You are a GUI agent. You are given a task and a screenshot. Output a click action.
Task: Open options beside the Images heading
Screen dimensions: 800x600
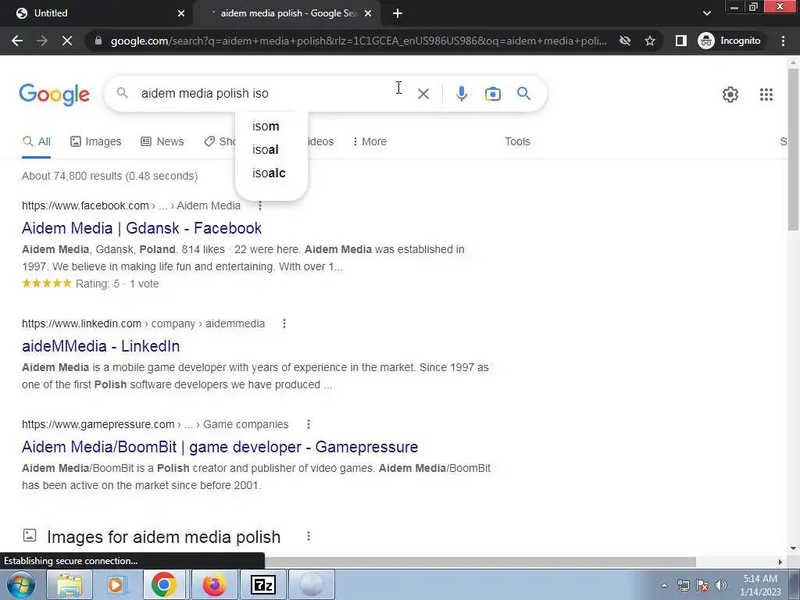[x=308, y=536]
